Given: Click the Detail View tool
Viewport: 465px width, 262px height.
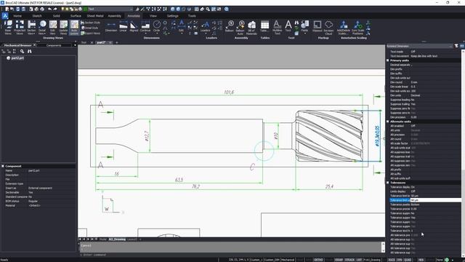Looking at the screenshot, I should [x=42, y=28].
